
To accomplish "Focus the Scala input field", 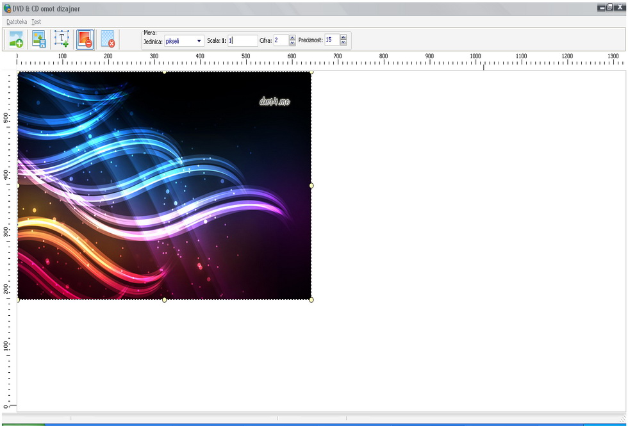I will point(243,40).
